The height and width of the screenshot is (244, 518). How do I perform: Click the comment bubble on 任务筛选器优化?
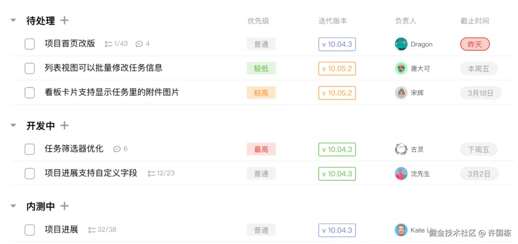pos(117,149)
